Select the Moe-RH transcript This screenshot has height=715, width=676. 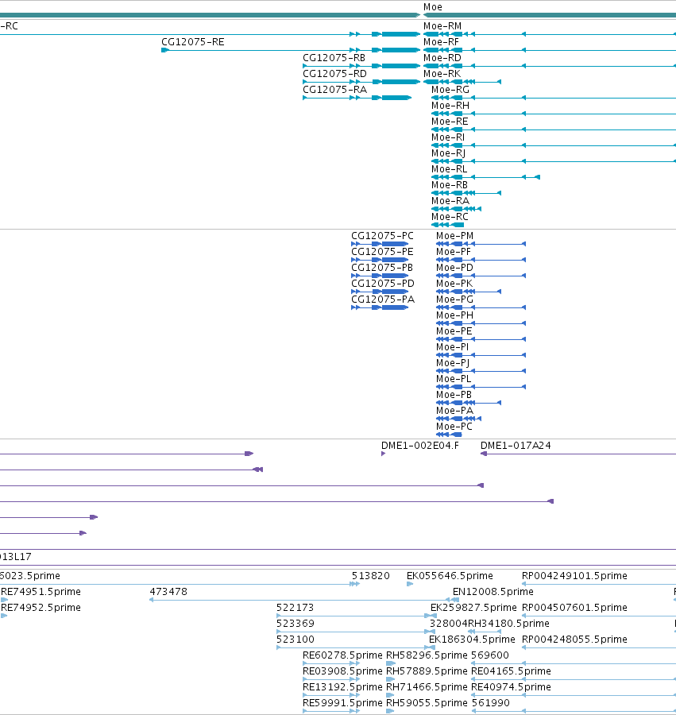(x=450, y=106)
